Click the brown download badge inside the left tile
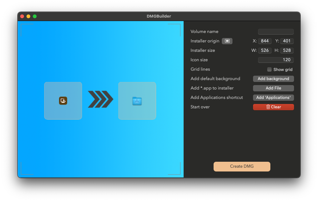This screenshot has height=201, width=318. [x=63, y=100]
